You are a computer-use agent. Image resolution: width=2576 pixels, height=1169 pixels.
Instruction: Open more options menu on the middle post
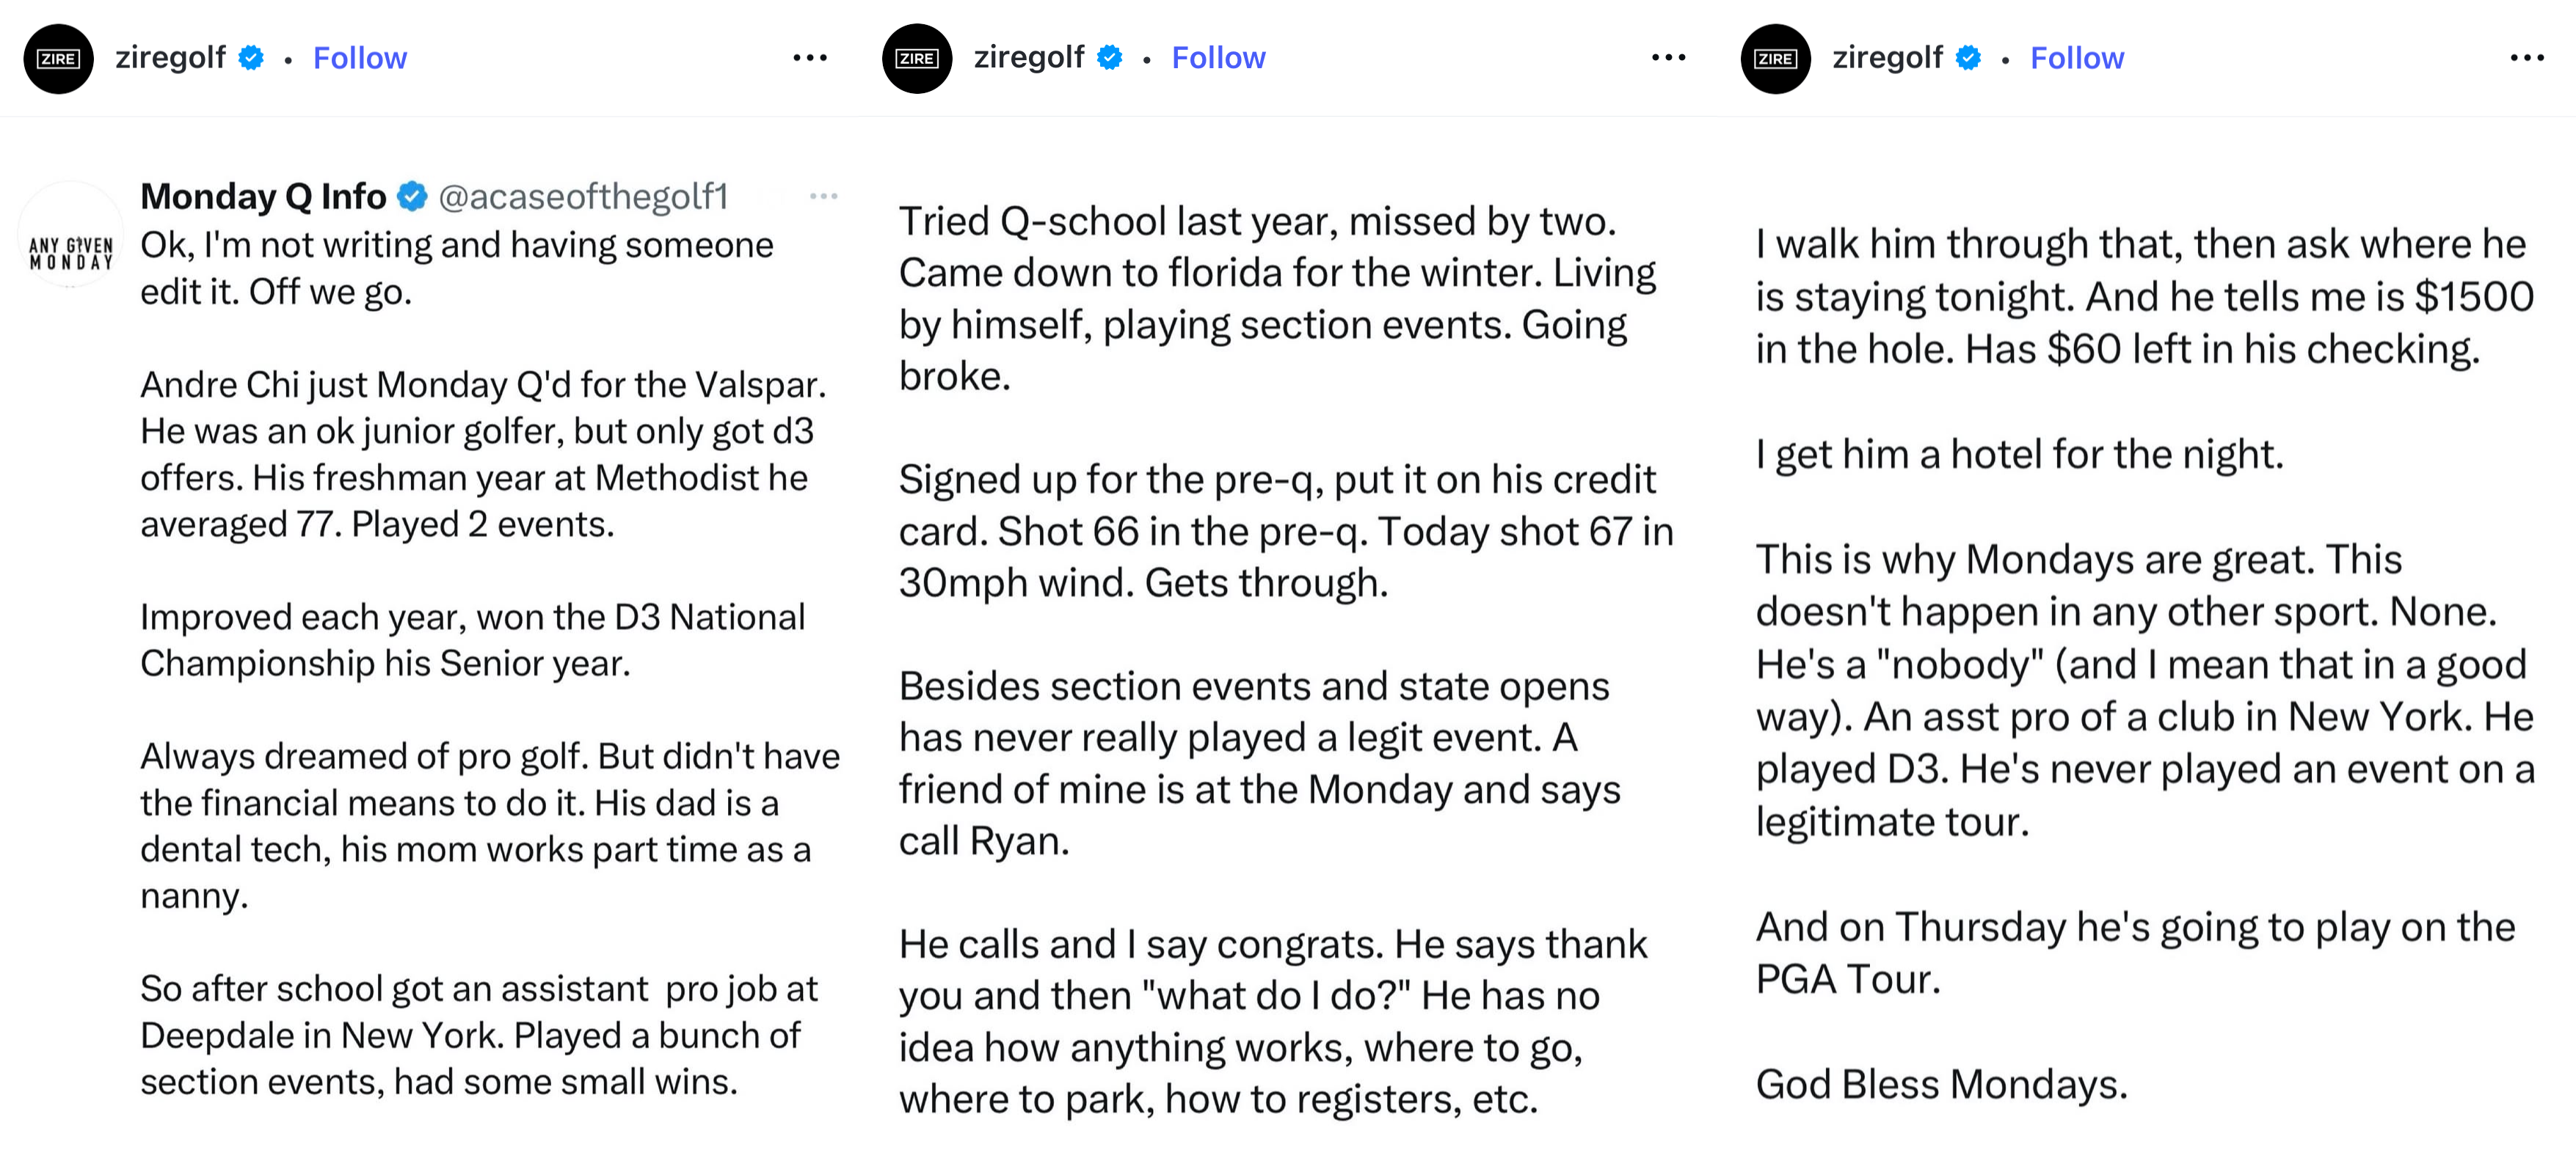tap(1668, 58)
